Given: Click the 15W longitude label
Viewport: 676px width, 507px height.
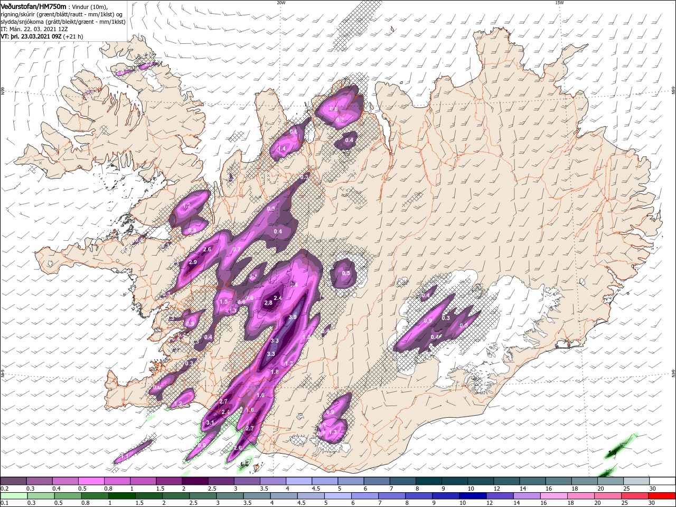Looking at the screenshot, I should 559,3.
